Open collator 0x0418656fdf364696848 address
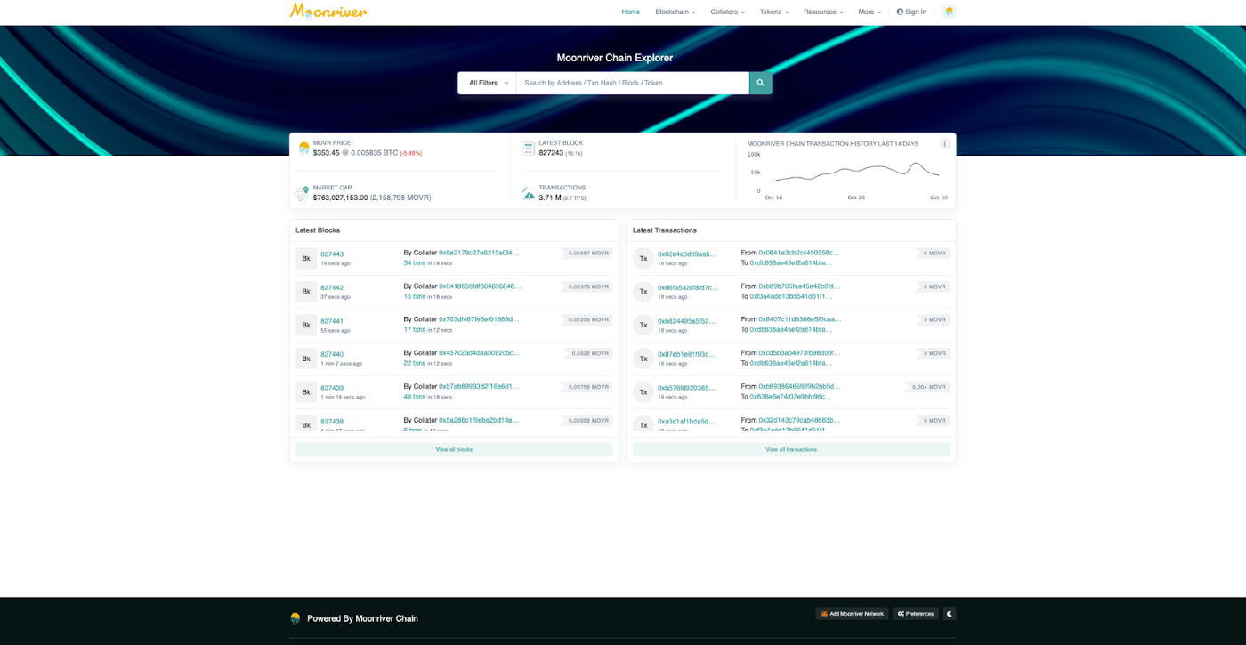Viewport: 1246px width, 645px height. (480, 286)
